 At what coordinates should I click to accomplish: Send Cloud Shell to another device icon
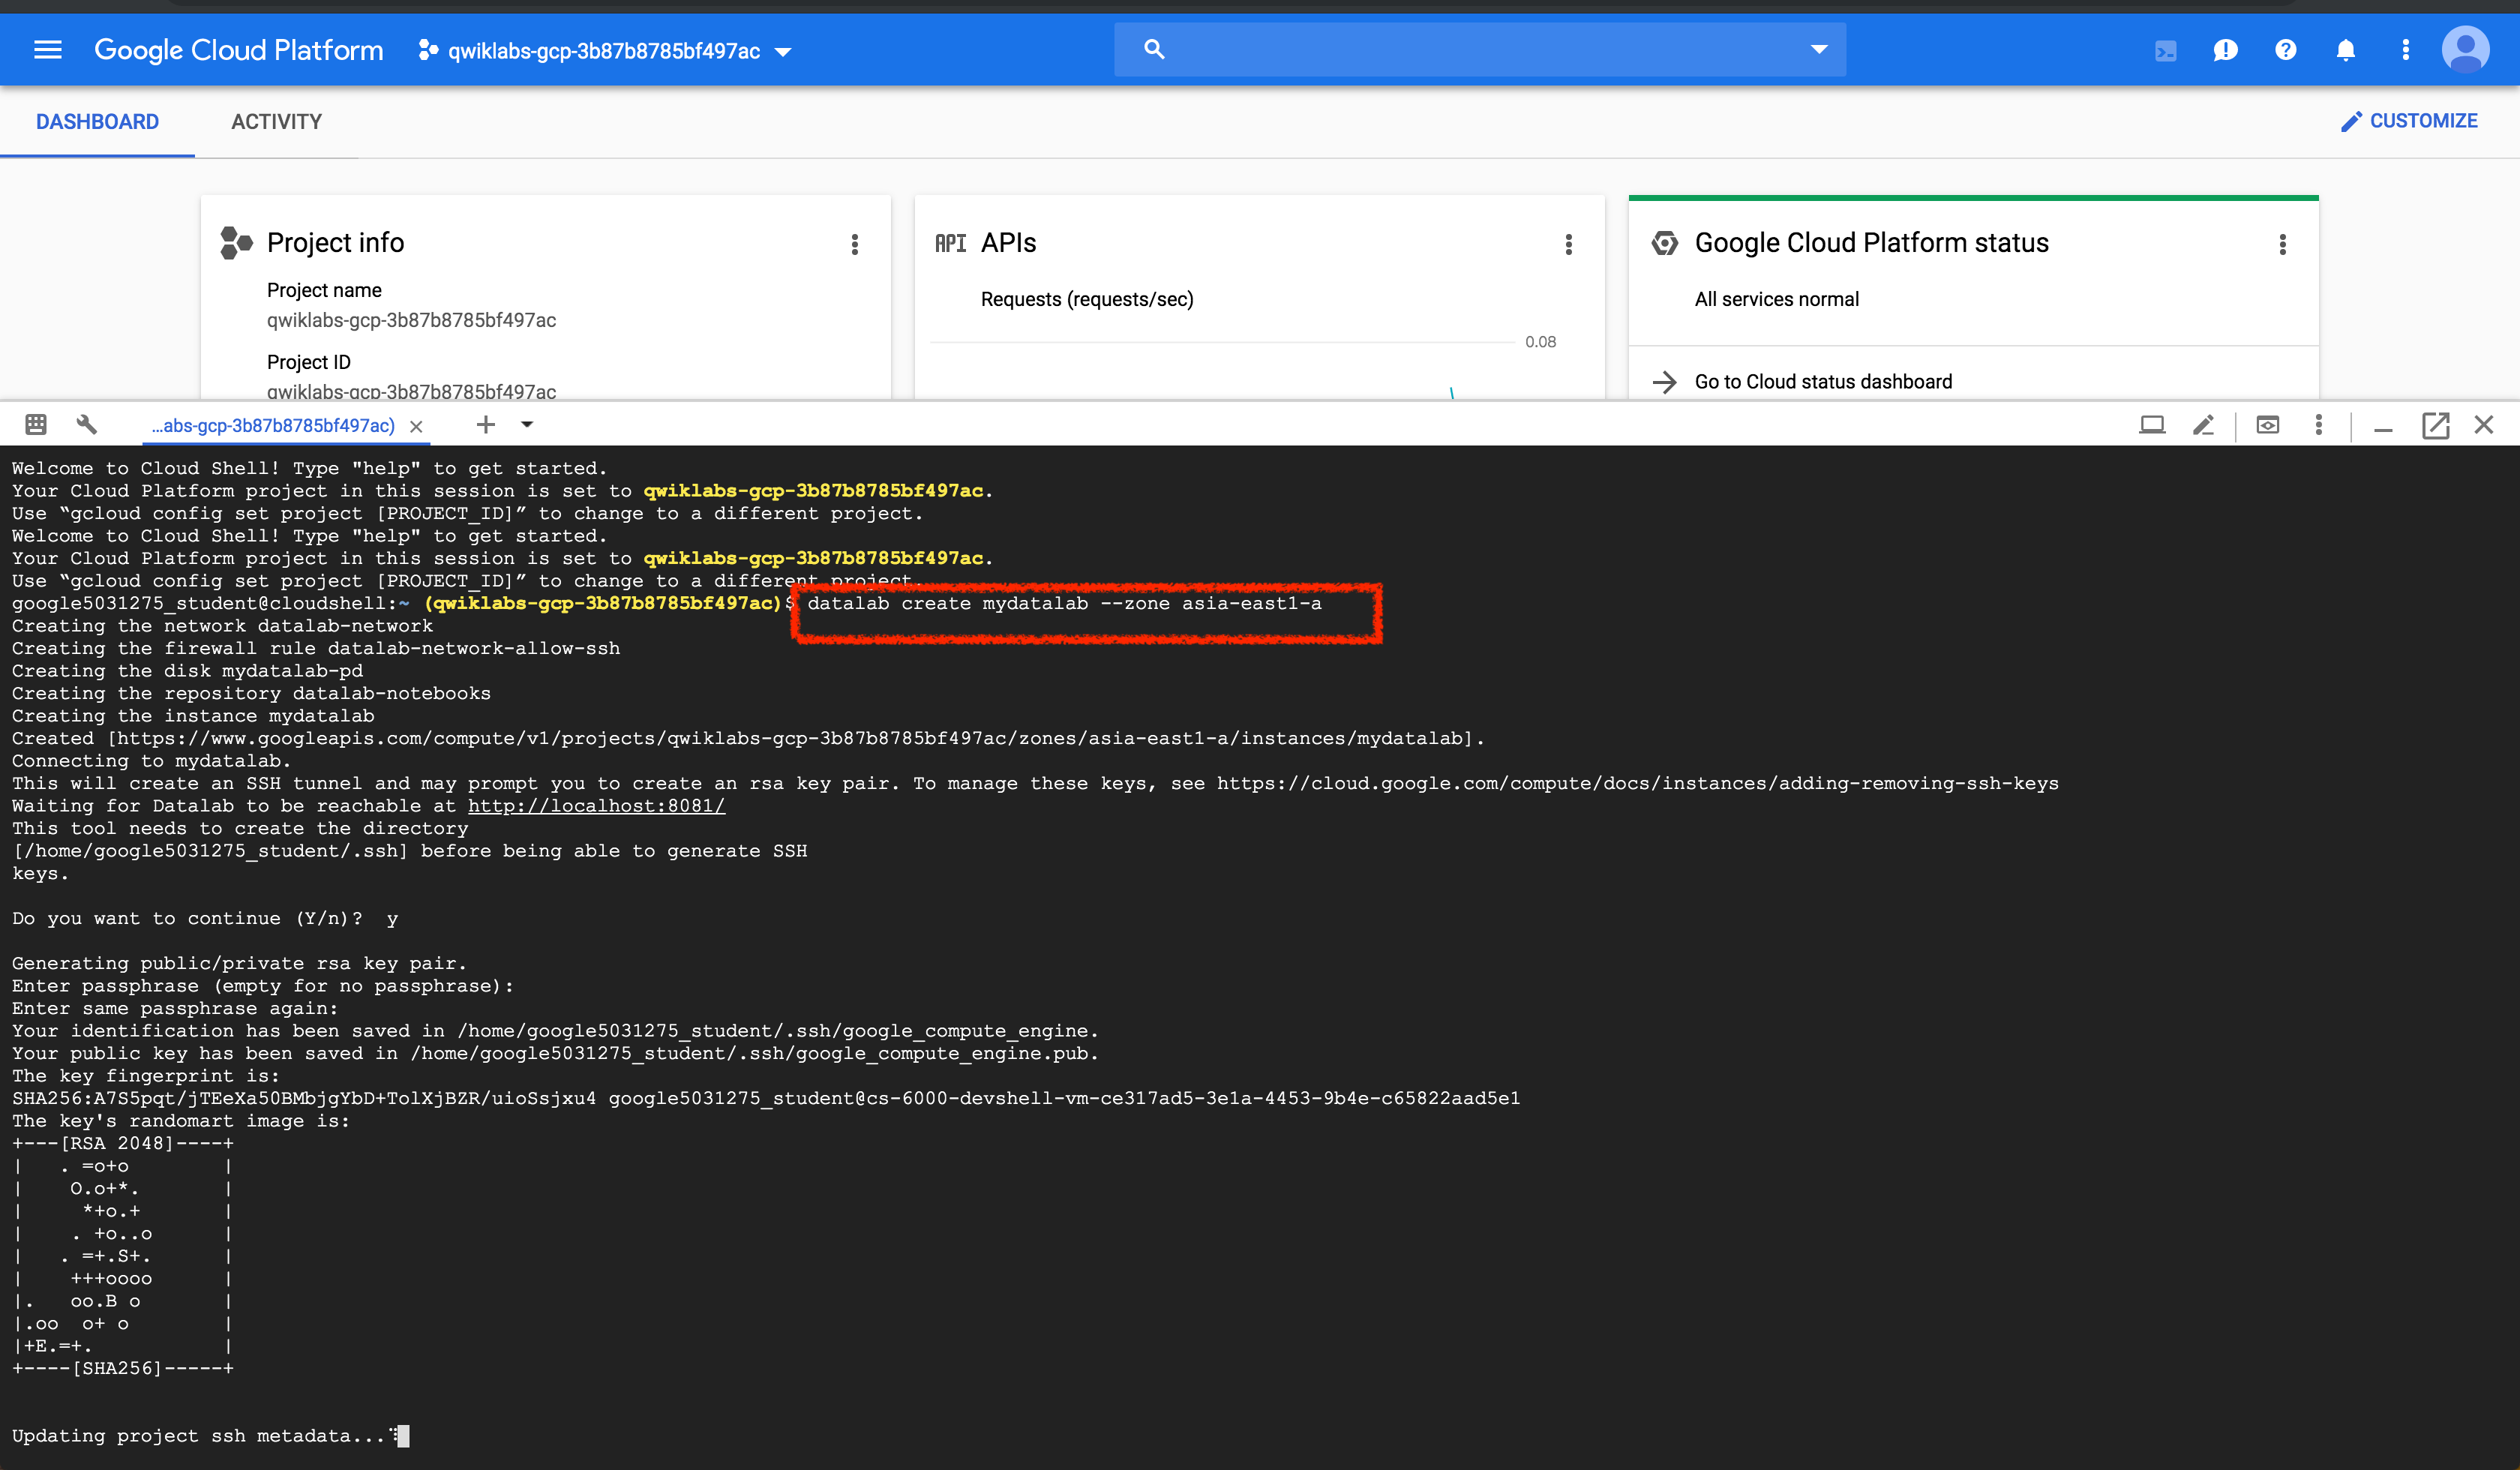(x=2150, y=424)
